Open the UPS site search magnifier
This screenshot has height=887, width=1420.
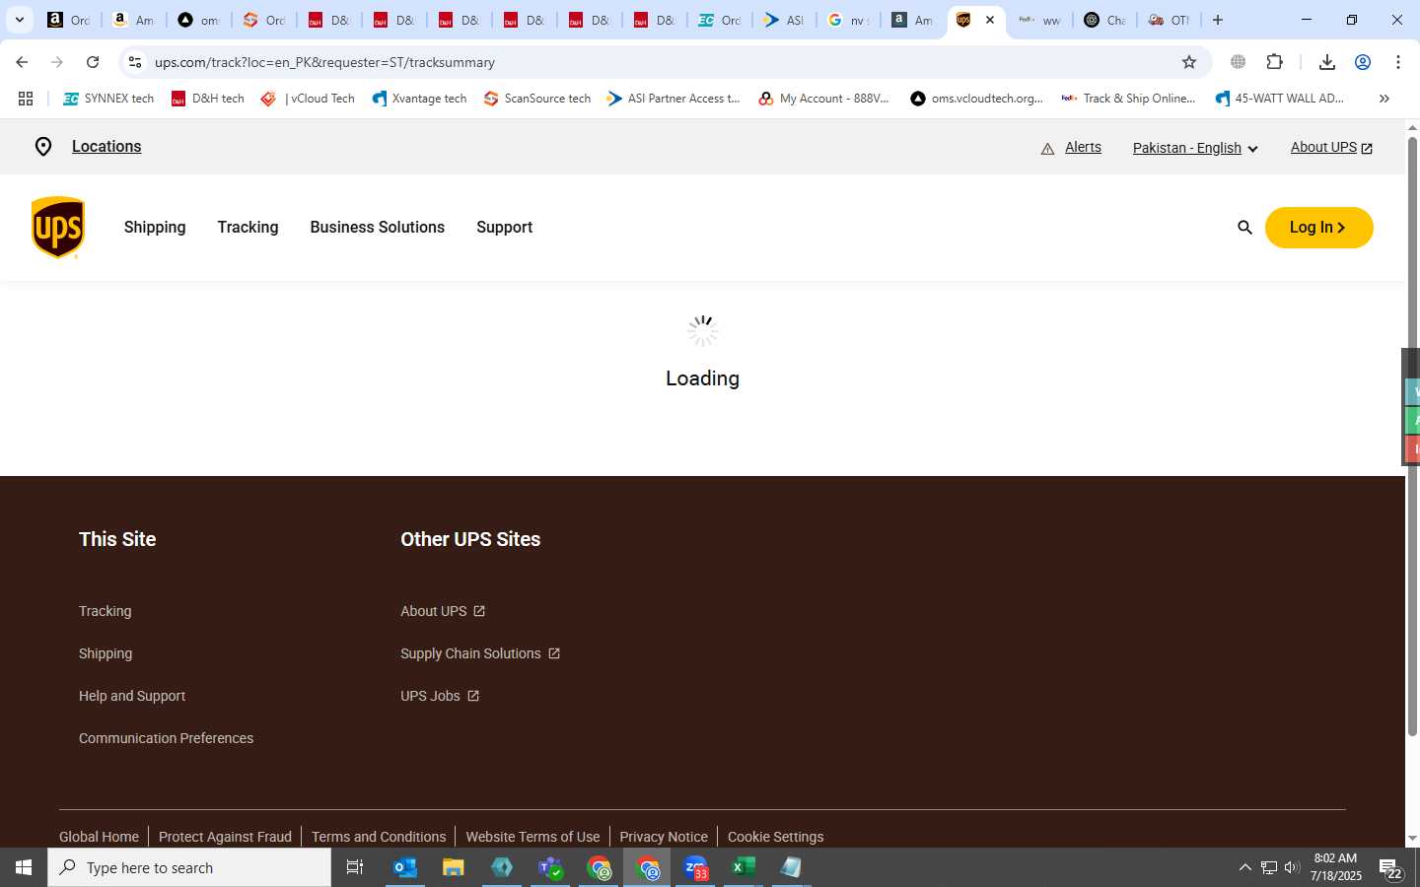pos(1244,228)
